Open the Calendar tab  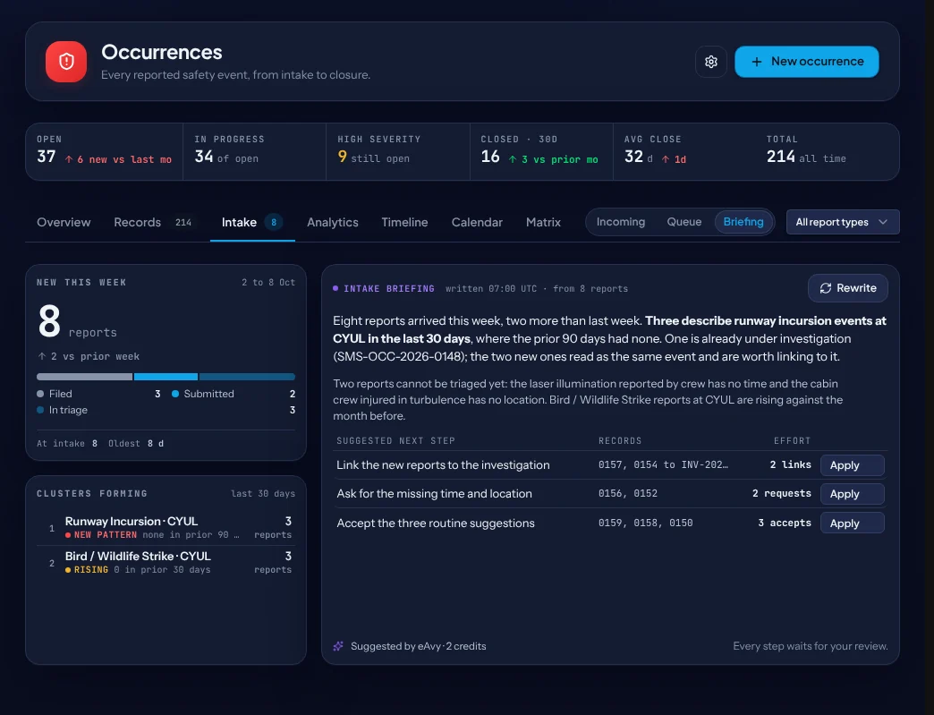477,222
